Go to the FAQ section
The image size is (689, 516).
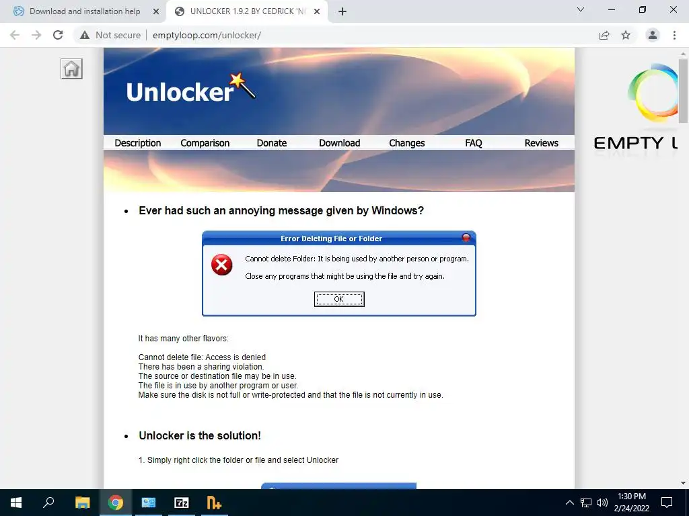[474, 143]
